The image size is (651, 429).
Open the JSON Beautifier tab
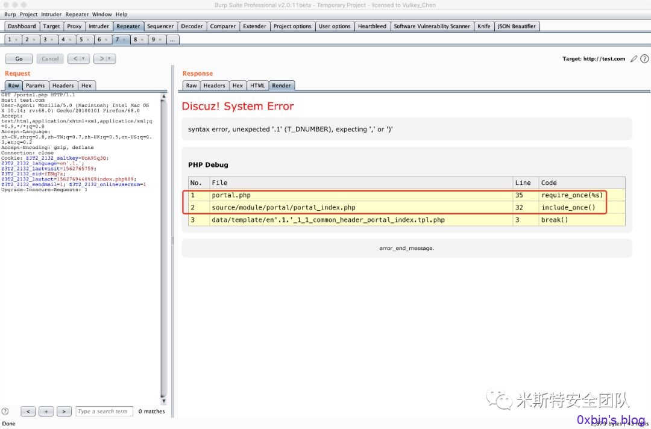(517, 26)
